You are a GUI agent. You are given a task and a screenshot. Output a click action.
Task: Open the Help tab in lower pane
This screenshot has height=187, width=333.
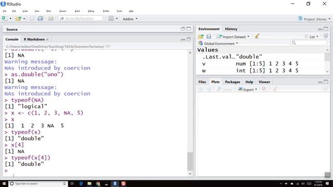[249, 82]
